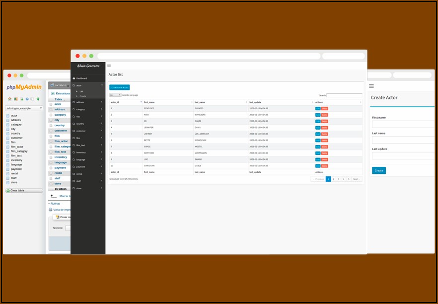438x304 pixels.
Task: Click the Dashboard icon in the sidebar
Action: coord(73,78)
